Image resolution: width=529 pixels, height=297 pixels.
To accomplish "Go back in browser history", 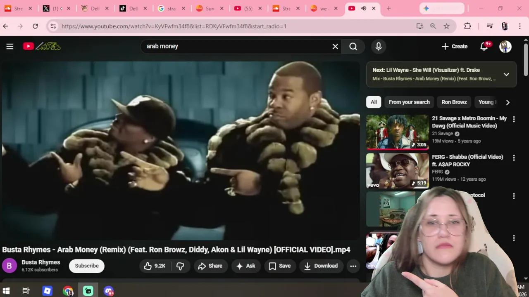I will pos(5,26).
